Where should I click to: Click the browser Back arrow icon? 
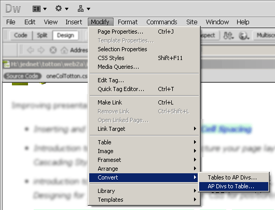[x=31, y=50]
